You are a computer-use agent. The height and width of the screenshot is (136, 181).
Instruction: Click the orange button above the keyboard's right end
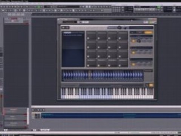pos(151,85)
